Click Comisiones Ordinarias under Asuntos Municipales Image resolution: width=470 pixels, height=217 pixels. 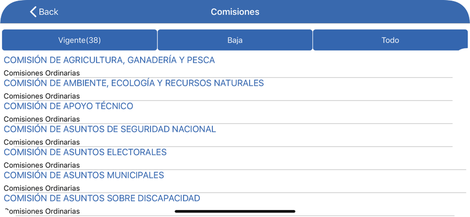point(42,188)
